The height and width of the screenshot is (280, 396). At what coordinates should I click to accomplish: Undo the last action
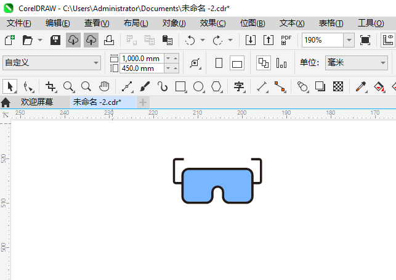[x=190, y=40]
